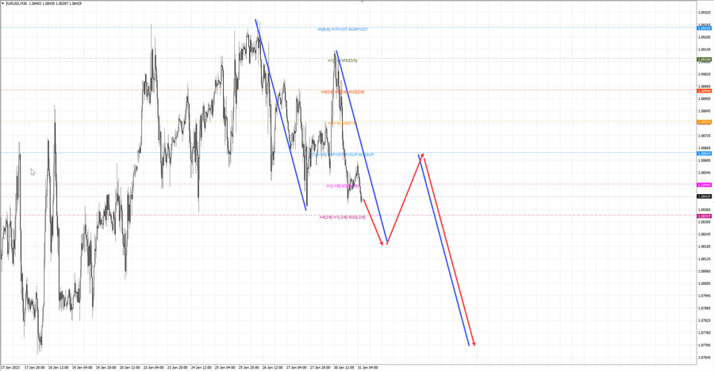
Task: Click the 1.09325 price scale label
Action: pyautogui.click(x=704, y=13)
